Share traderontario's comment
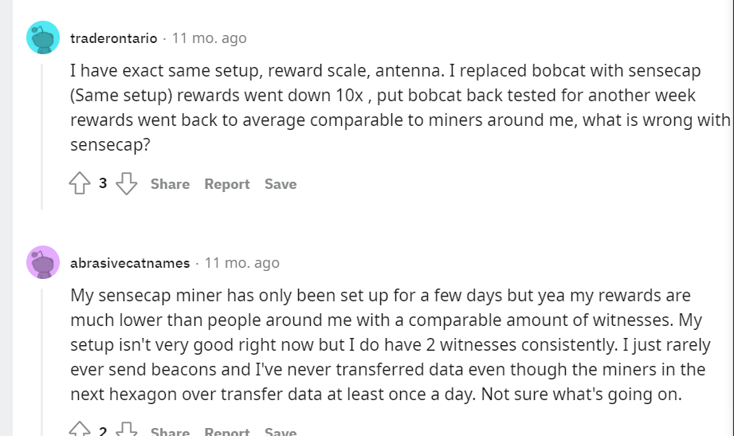734x436 pixels. tap(170, 184)
